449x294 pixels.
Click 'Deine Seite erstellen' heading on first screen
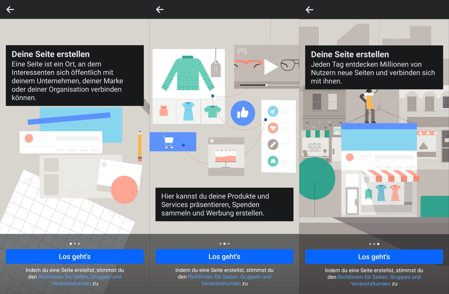click(51, 54)
